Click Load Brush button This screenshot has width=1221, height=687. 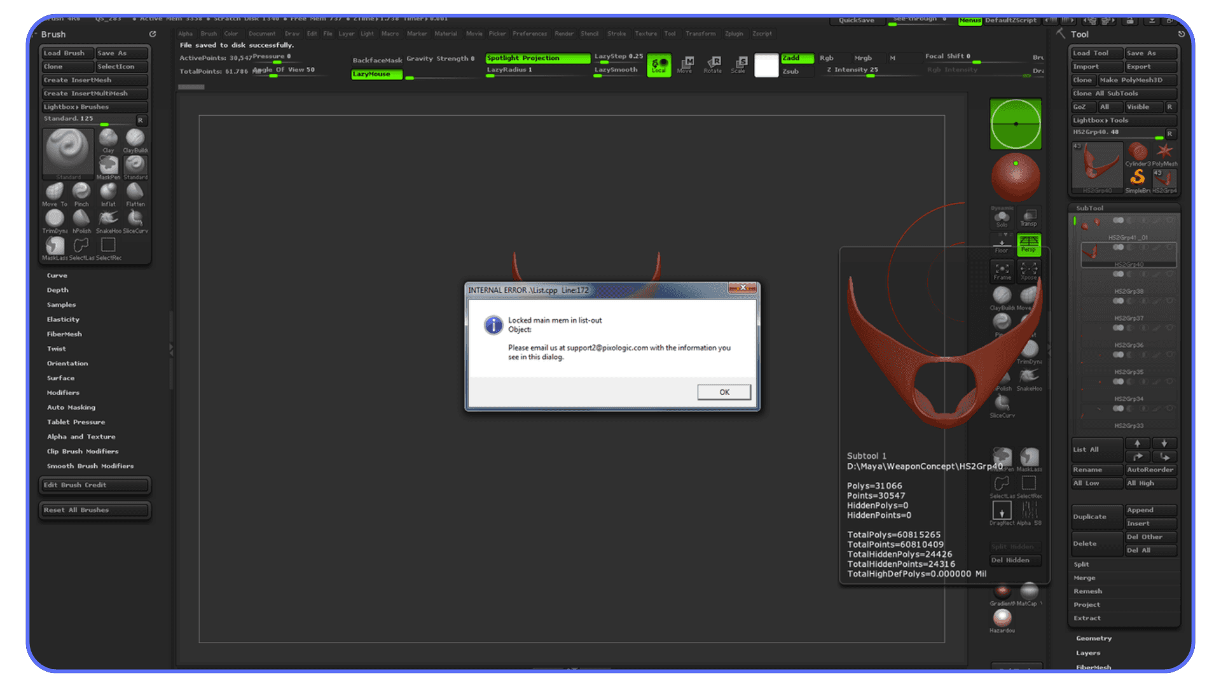tap(67, 53)
